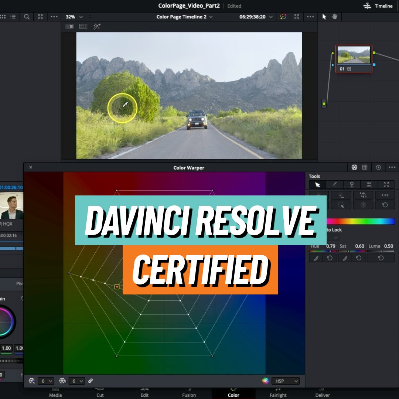Open the 32% viewer zoom dropdown
Screen dimensions: 399x399
point(74,17)
